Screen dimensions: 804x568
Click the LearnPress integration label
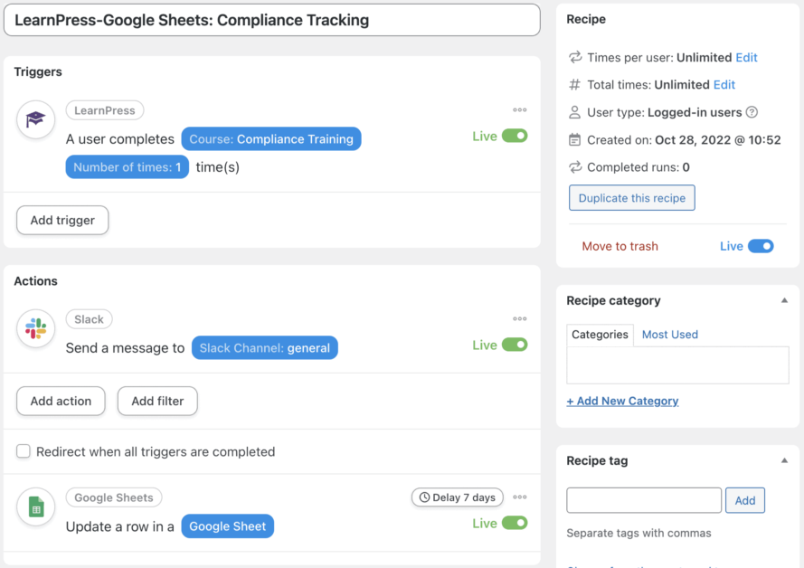coord(105,110)
